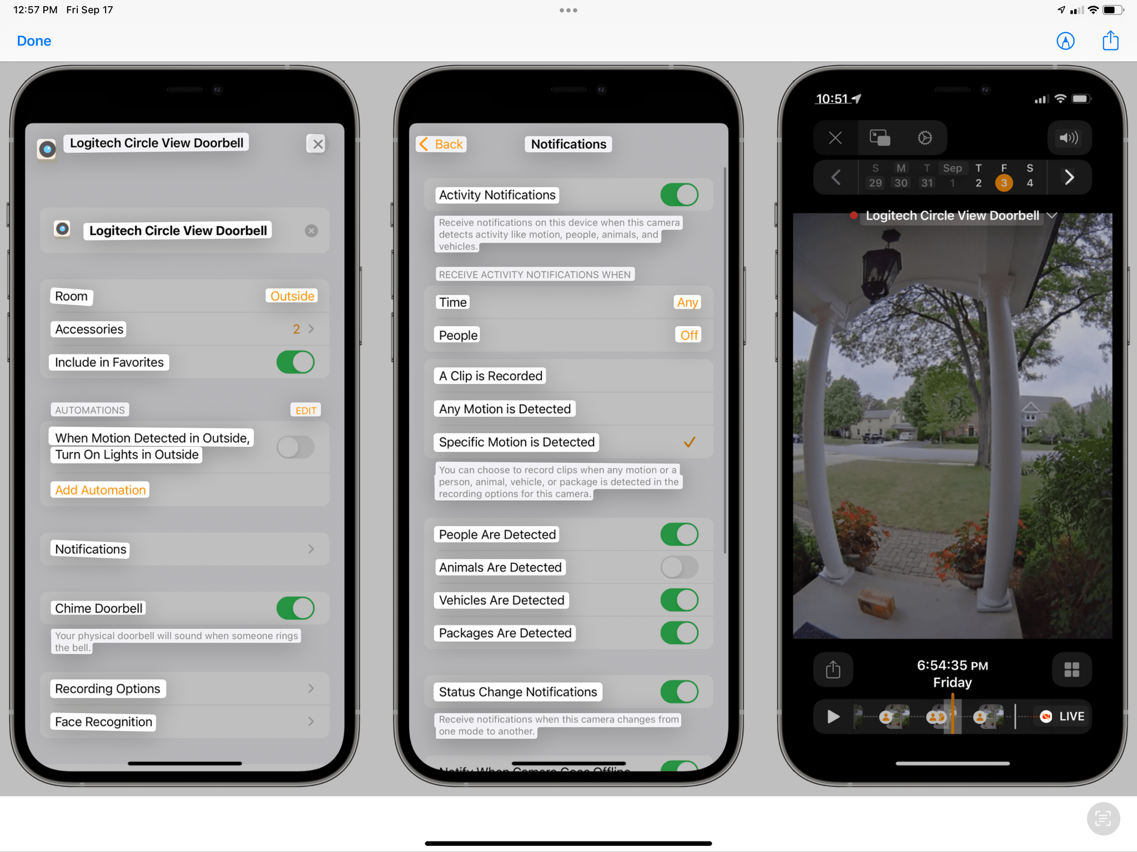Toggle Animals Are Detected switch off

[x=677, y=567]
